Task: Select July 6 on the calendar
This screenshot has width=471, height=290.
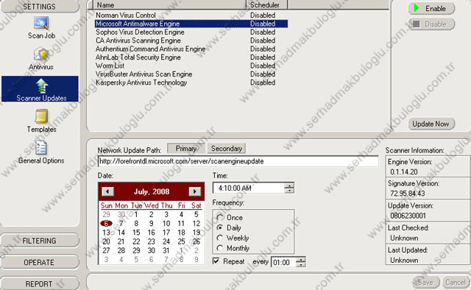Action: point(106,223)
